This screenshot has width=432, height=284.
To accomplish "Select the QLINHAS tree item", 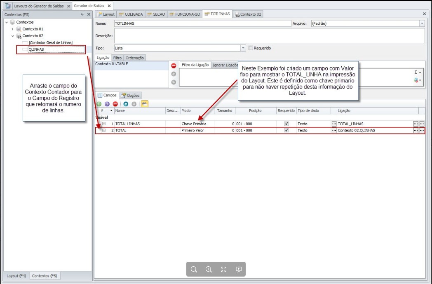I will [x=36, y=49].
